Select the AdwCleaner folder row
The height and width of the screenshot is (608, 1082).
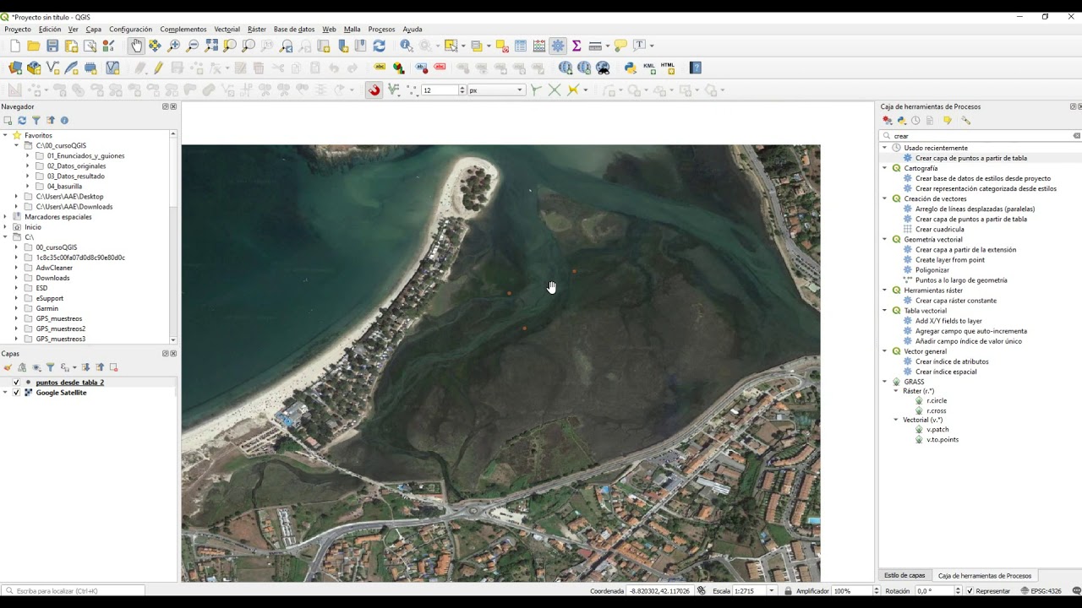tap(54, 268)
